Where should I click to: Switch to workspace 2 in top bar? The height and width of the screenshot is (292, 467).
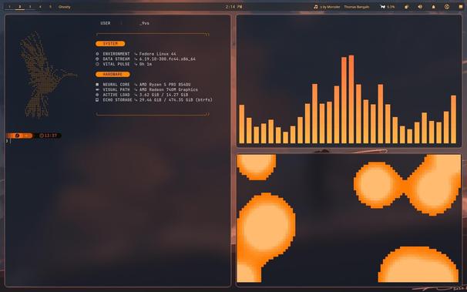coord(20,7)
